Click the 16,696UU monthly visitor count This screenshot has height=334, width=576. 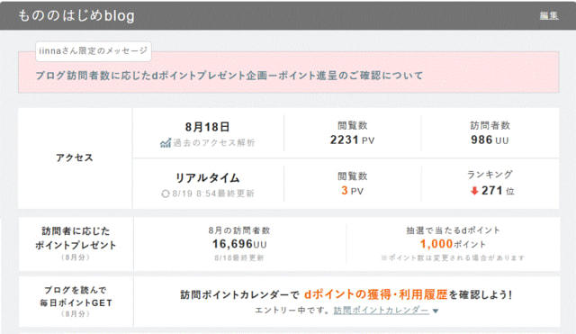pyautogui.click(x=239, y=244)
